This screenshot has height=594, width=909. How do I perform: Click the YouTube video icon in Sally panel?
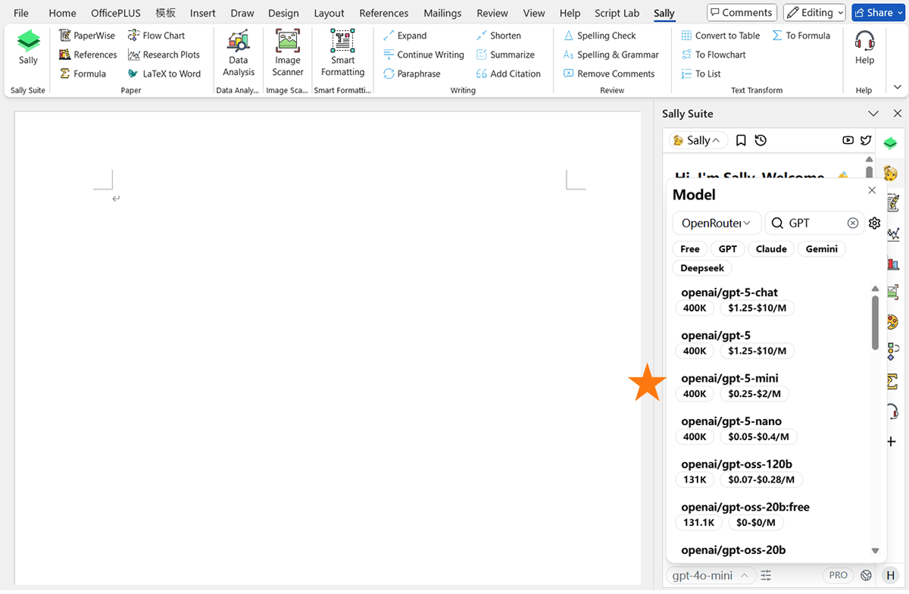(848, 140)
